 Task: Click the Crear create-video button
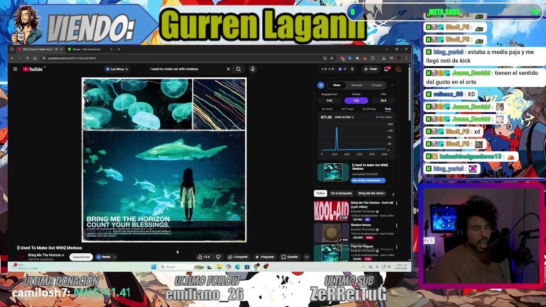370,69
